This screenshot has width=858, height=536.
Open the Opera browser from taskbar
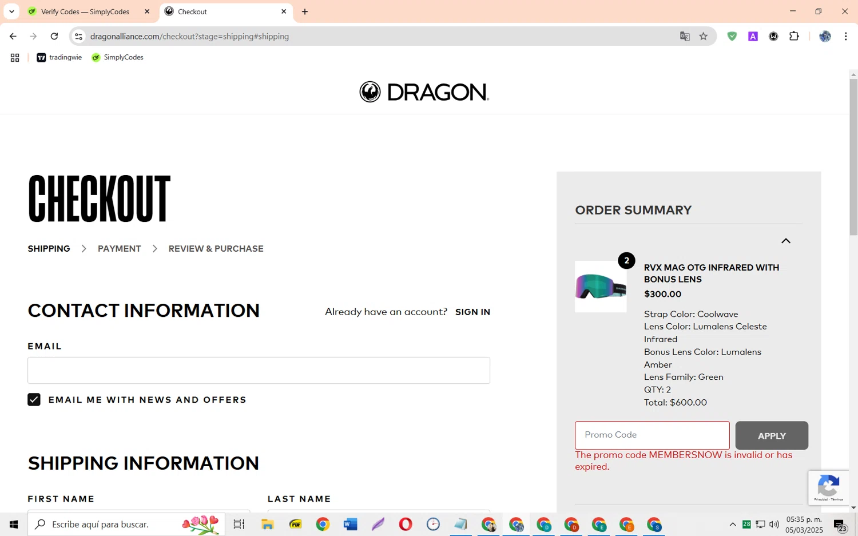[406, 524]
